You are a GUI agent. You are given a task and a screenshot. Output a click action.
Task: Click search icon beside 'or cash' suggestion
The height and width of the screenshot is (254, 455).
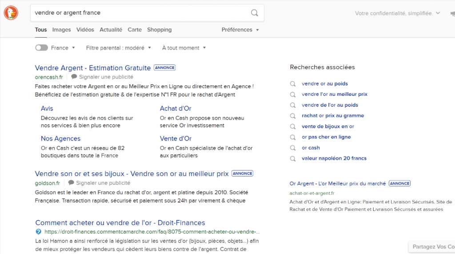tap(293, 148)
